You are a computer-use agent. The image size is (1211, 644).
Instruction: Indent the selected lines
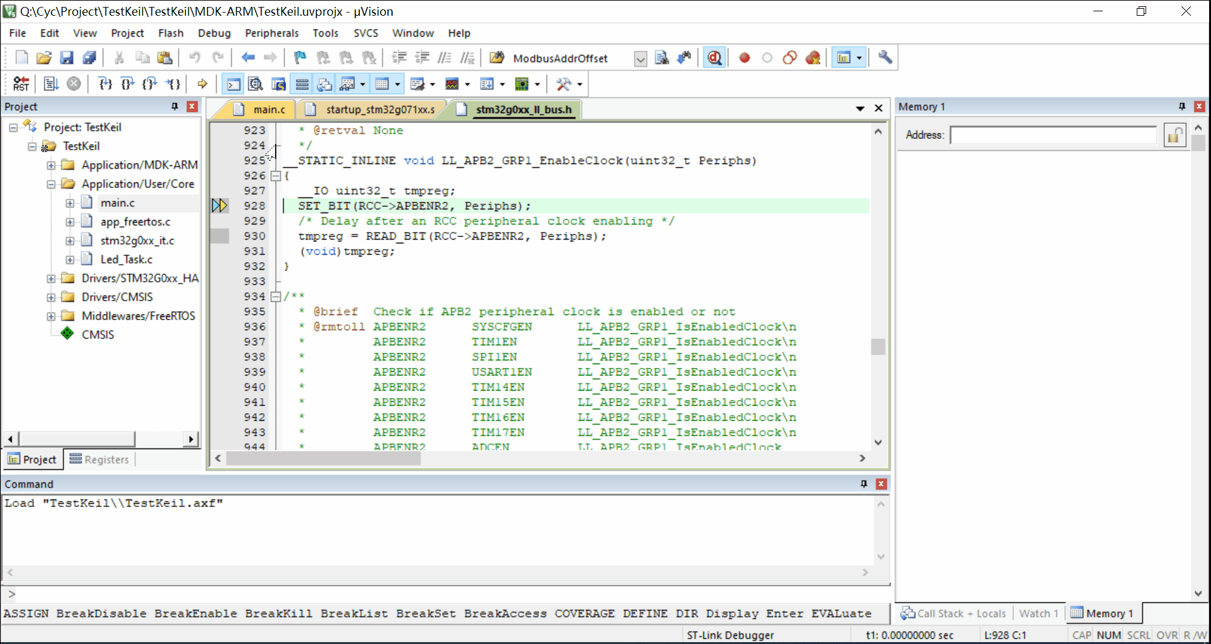pyautogui.click(x=399, y=58)
